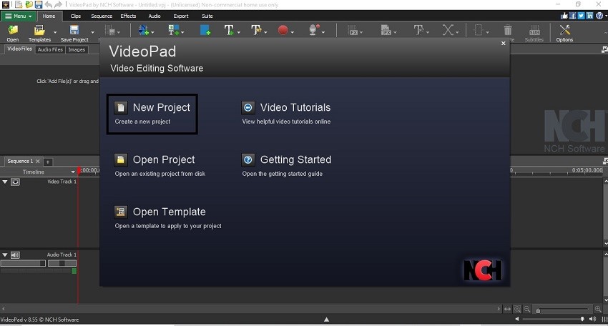Screen dimensions: 608x326
Task: Add a new sequence with the plus tab
Action: (48, 162)
